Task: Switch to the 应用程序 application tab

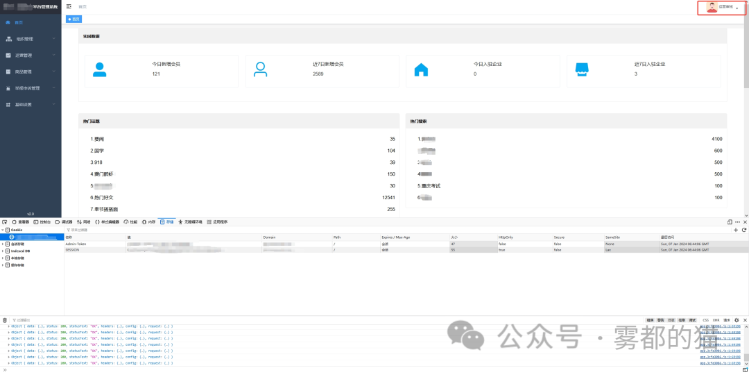Action: tap(217, 222)
